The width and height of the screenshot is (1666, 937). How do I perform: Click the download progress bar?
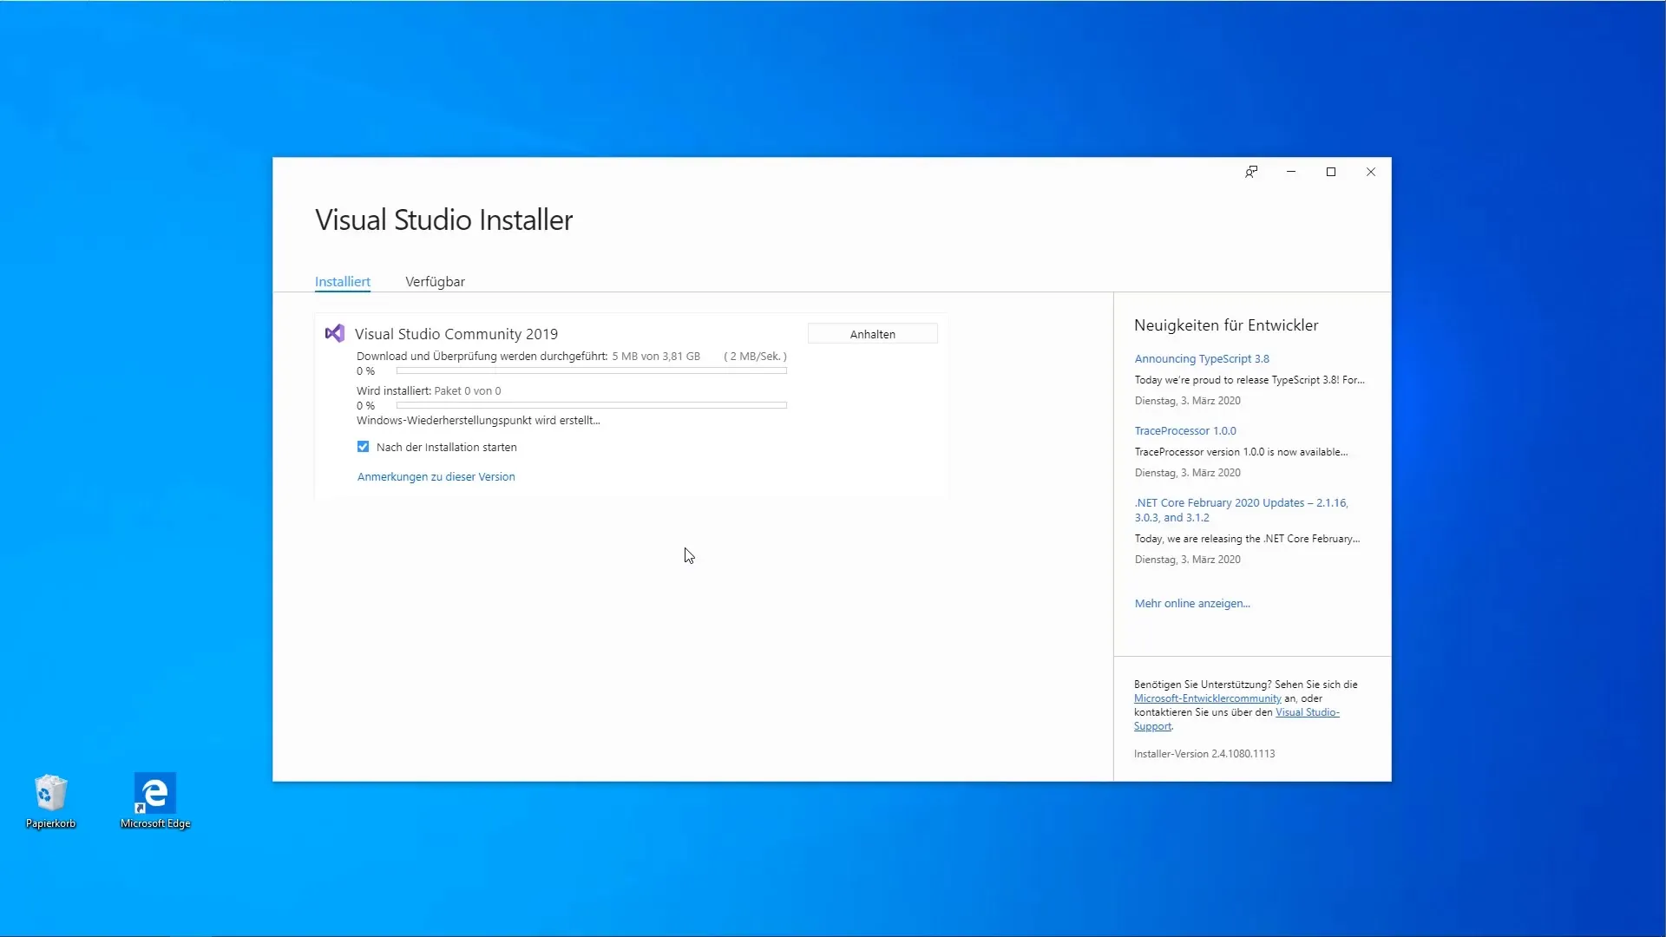click(592, 371)
